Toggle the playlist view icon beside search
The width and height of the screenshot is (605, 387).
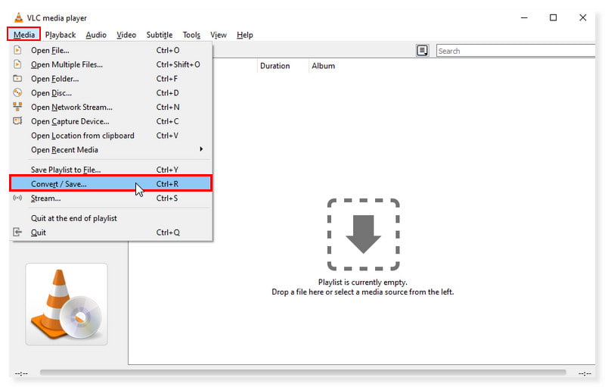click(x=422, y=51)
